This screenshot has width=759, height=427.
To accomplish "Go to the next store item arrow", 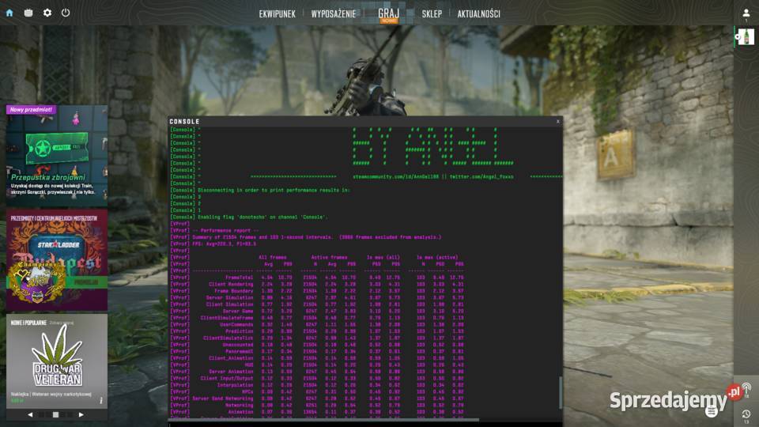I will tap(81, 414).
